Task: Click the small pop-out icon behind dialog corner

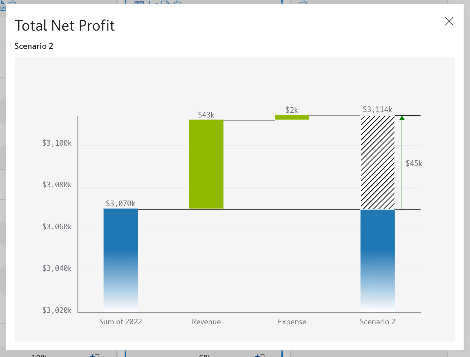Action: (x=3, y=8)
